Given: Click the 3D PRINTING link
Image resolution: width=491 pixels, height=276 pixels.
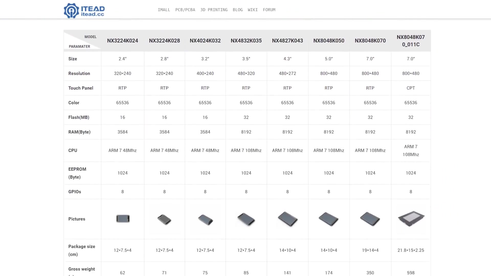Looking at the screenshot, I should point(214,9).
